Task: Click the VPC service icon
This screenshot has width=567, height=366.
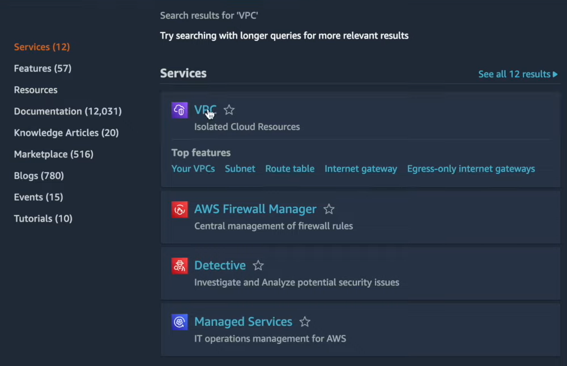Action: coord(180,109)
